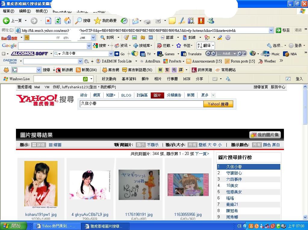Click Google toolbar bookmarks star icon
The image size is (308, 230).
click(179, 46)
